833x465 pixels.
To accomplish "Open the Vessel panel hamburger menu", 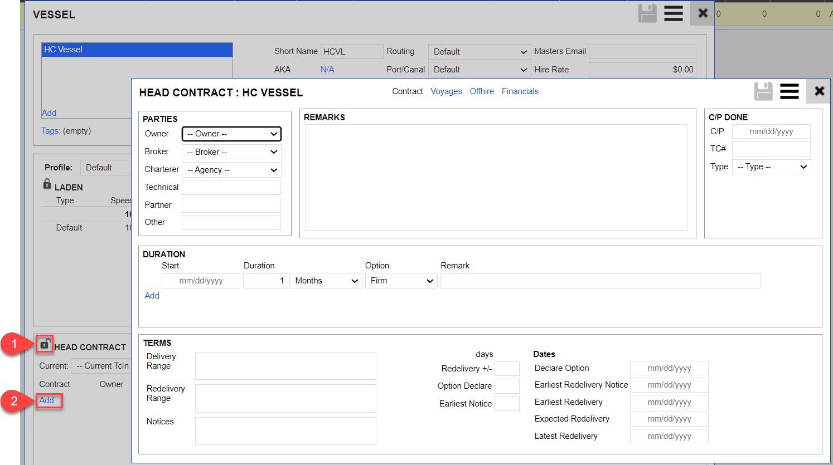I will (x=673, y=13).
